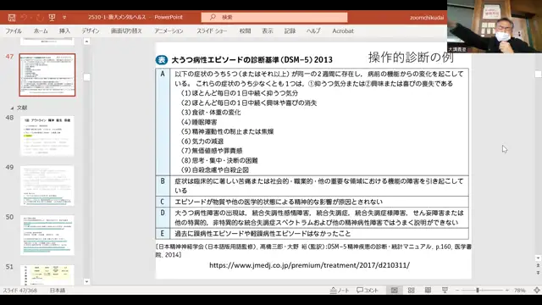Click the thumbnail pane scroll-down arrow
Screen dimensions: 542x305
pyautogui.click(x=86, y=281)
